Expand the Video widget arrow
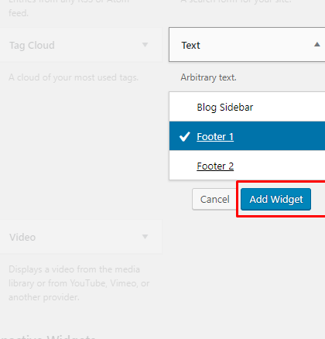325x339 pixels. (x=145, y=237)
